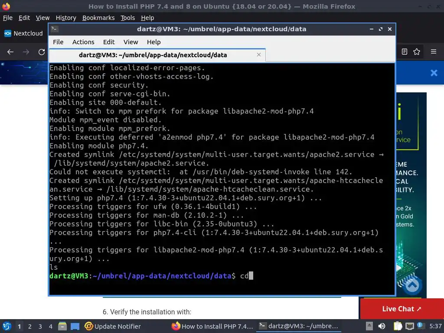The width and height of the screenshot is (444, 333).
Task: Switch to workspace 2 in the panel
Action: [x=30, y=326]
